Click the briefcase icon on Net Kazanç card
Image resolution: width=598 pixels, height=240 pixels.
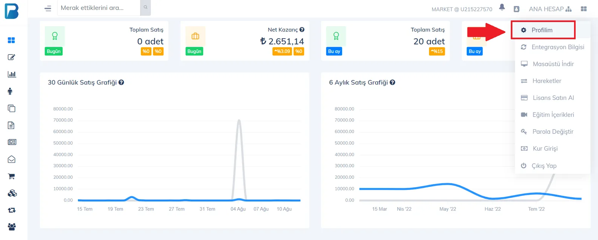pyautogui.click(x=195, y=36)
